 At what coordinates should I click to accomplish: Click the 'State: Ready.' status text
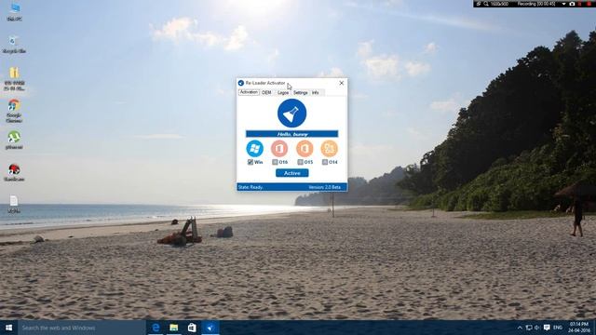tap(251, 187)
